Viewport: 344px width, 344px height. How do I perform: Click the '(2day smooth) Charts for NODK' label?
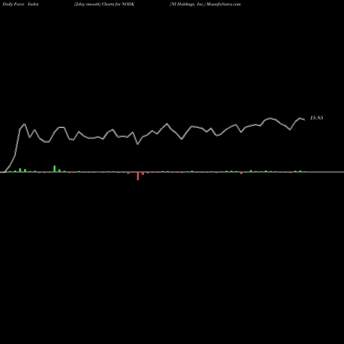coord(105,4)
